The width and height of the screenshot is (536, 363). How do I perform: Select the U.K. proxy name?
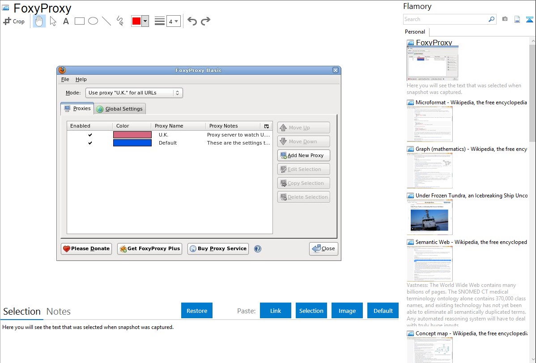[x=163, y=135]
